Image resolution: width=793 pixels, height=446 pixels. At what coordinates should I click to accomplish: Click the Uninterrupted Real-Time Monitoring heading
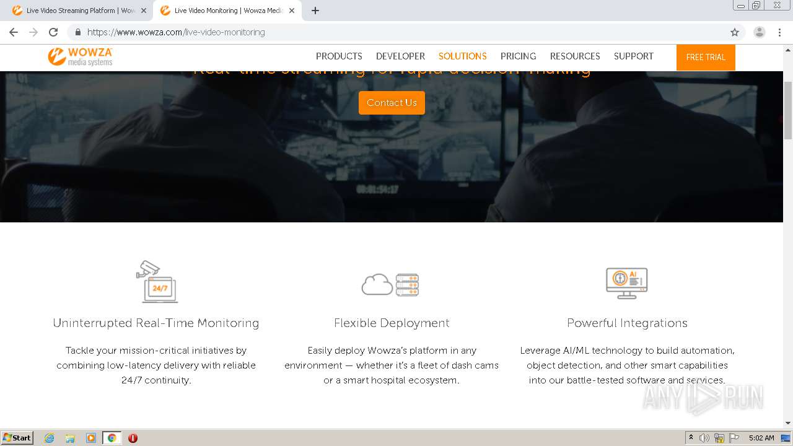coord(156,323)
